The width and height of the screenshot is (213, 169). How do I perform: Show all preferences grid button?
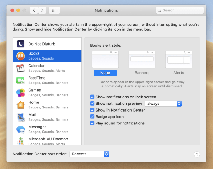click(54, 10)
